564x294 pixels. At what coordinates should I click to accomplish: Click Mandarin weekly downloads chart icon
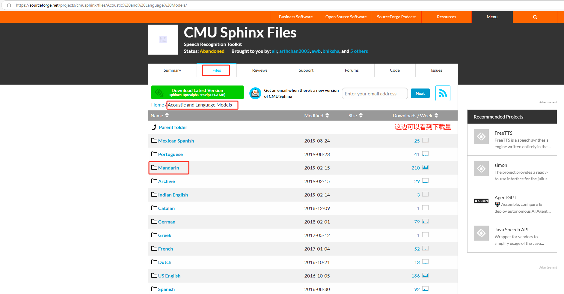tap(425, 167)
